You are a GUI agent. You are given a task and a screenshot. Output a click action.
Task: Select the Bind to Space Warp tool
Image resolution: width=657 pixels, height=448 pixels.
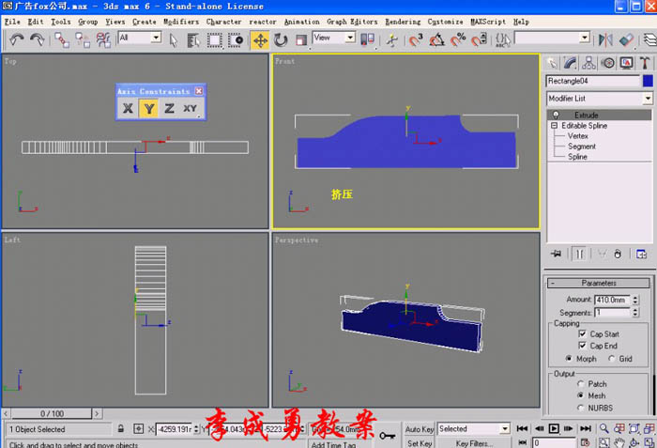pos(103,40)
